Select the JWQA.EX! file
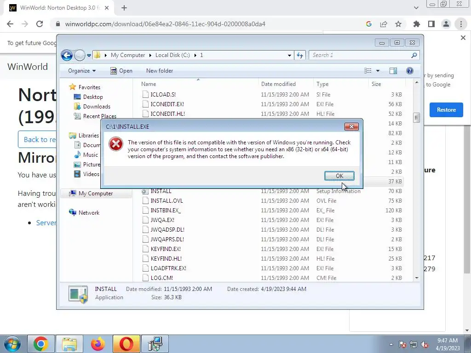The height and width of the screenshot is (353, 471). tap(162, 220)
